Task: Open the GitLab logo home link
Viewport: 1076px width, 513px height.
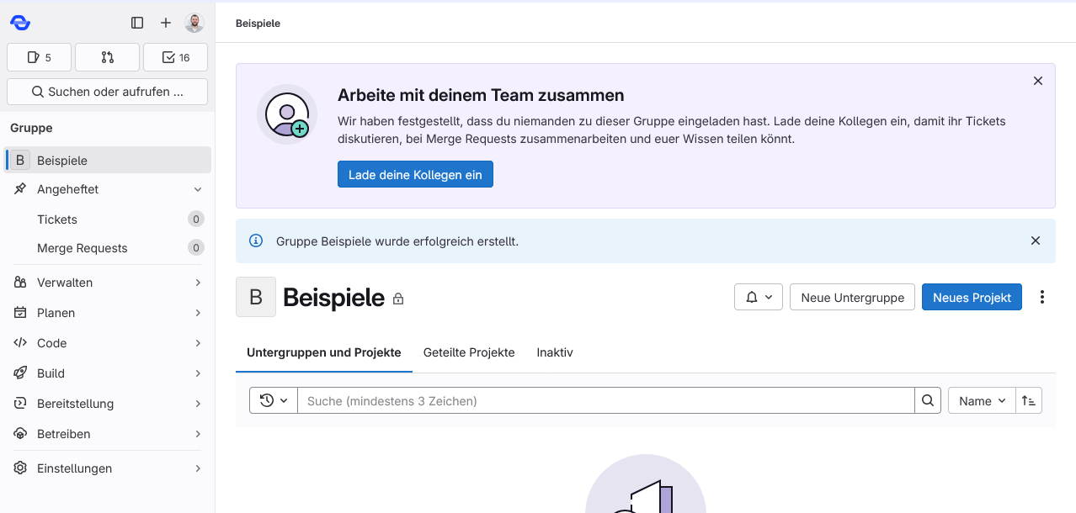Action: tap(20, 23)
